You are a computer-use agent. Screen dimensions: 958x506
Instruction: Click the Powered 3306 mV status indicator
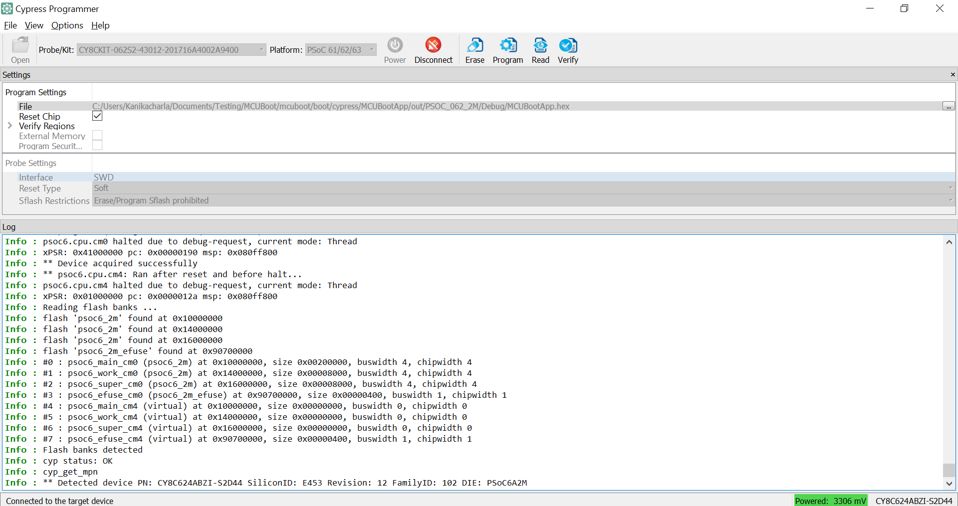click(831, 501)
